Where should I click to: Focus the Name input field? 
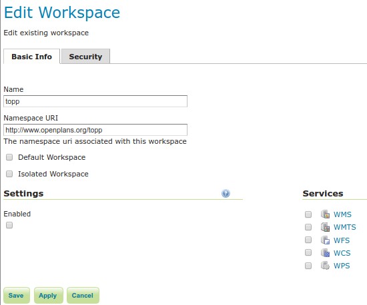(x=95, y=101)
